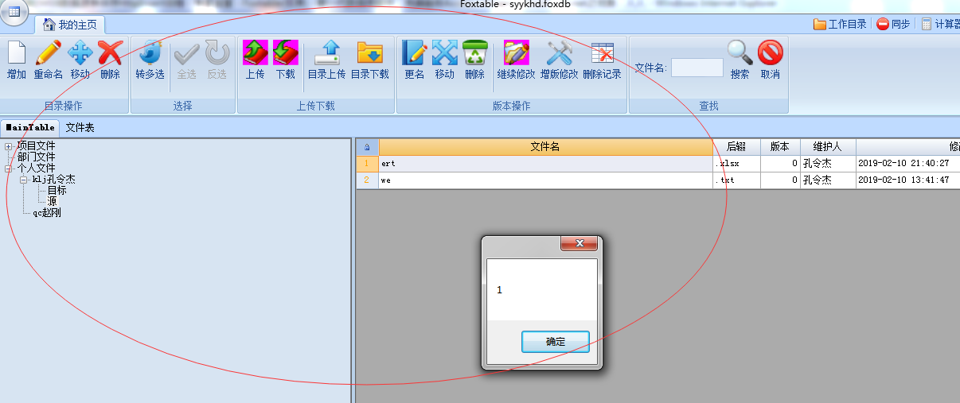The width and height of the screenshot is (960, 403).
Task: Select 部门文件 in the tree
Action: [x=36, y=157]
